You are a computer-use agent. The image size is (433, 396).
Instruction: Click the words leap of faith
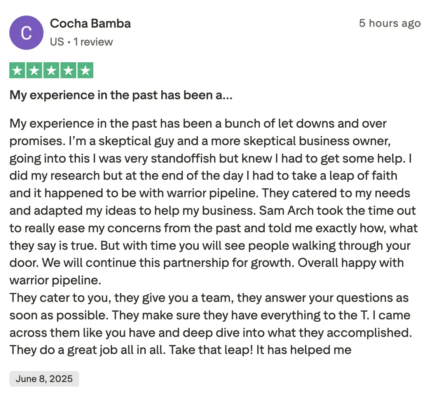(363, 176)
